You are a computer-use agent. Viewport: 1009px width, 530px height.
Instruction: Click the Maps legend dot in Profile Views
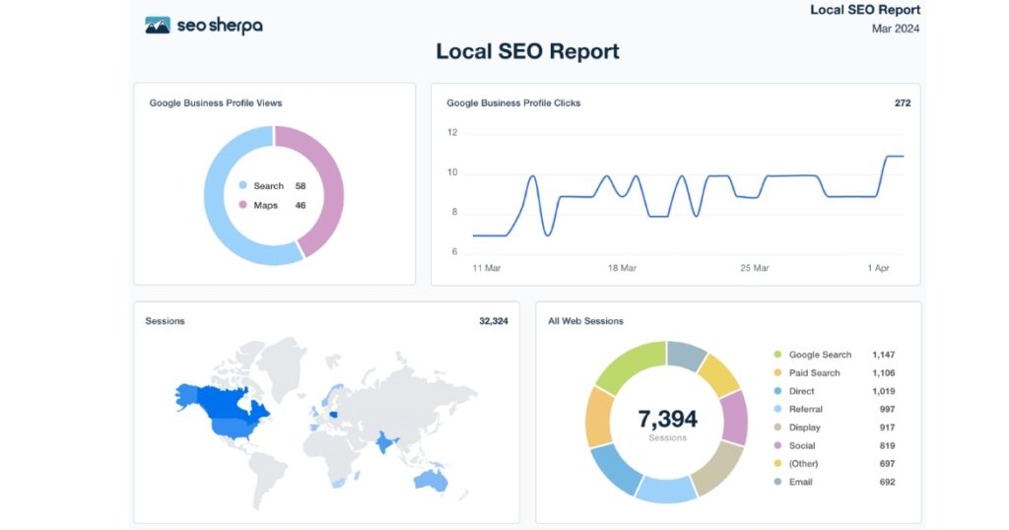click(x=243, y=206)
